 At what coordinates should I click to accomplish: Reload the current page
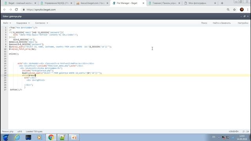point(16,9)
